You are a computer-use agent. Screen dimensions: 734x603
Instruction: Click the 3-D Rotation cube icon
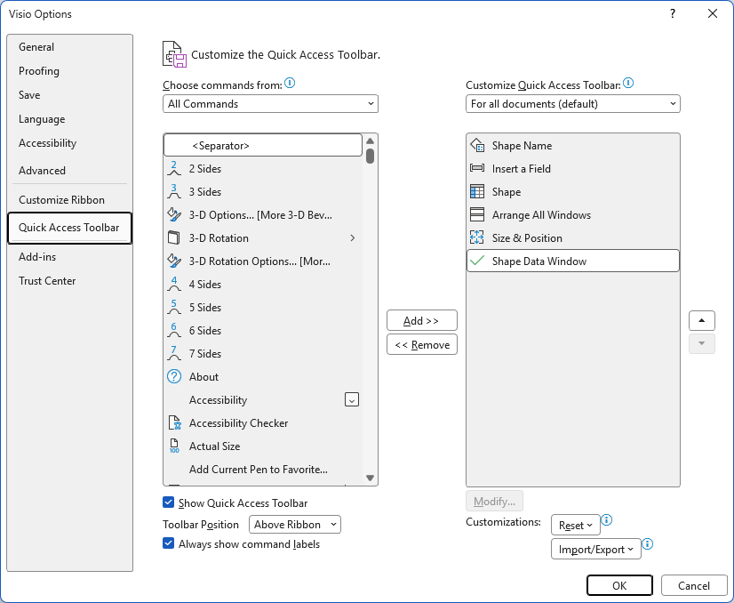coord(174,237)
